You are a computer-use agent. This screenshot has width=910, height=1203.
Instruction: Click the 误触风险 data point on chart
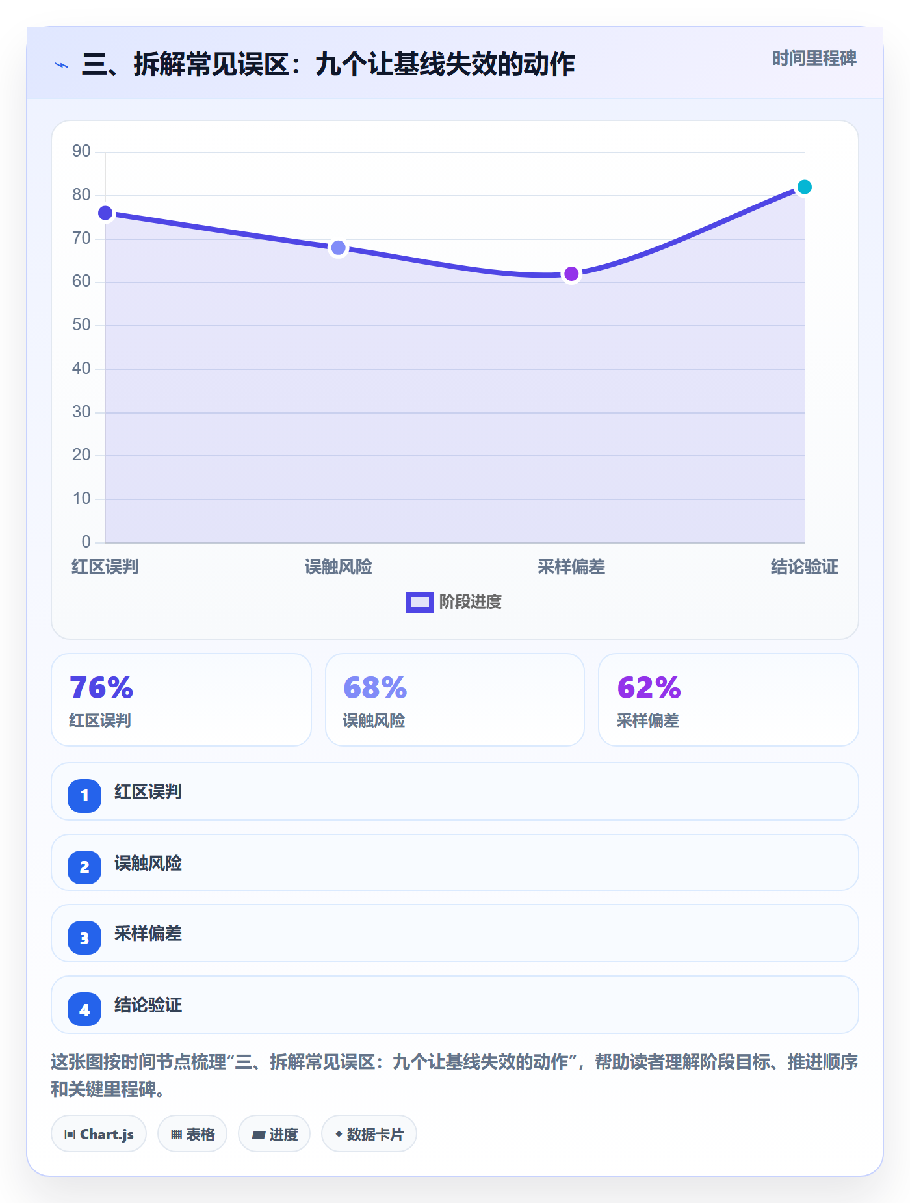[x=338, y=248]
